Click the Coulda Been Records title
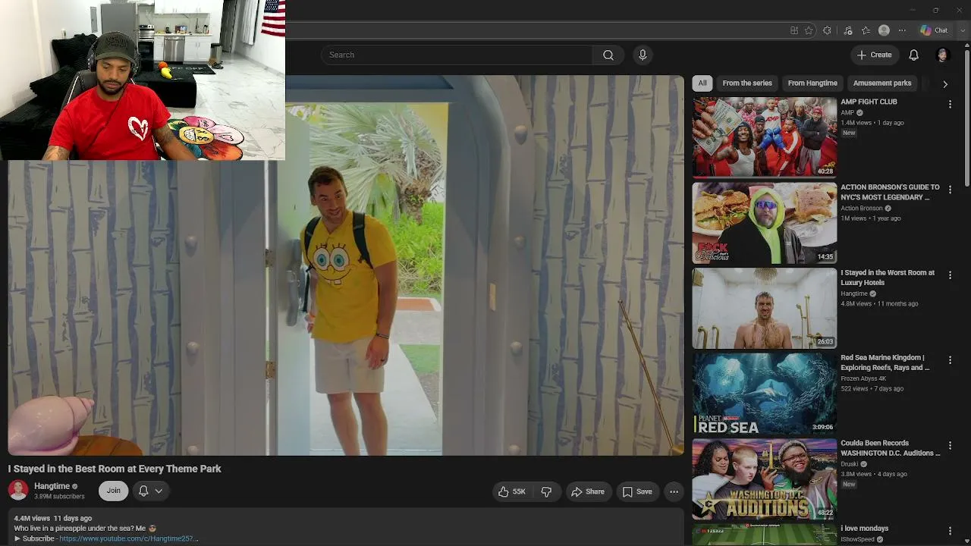The width and height of the screenshot is (971, 546). [890, 448]
